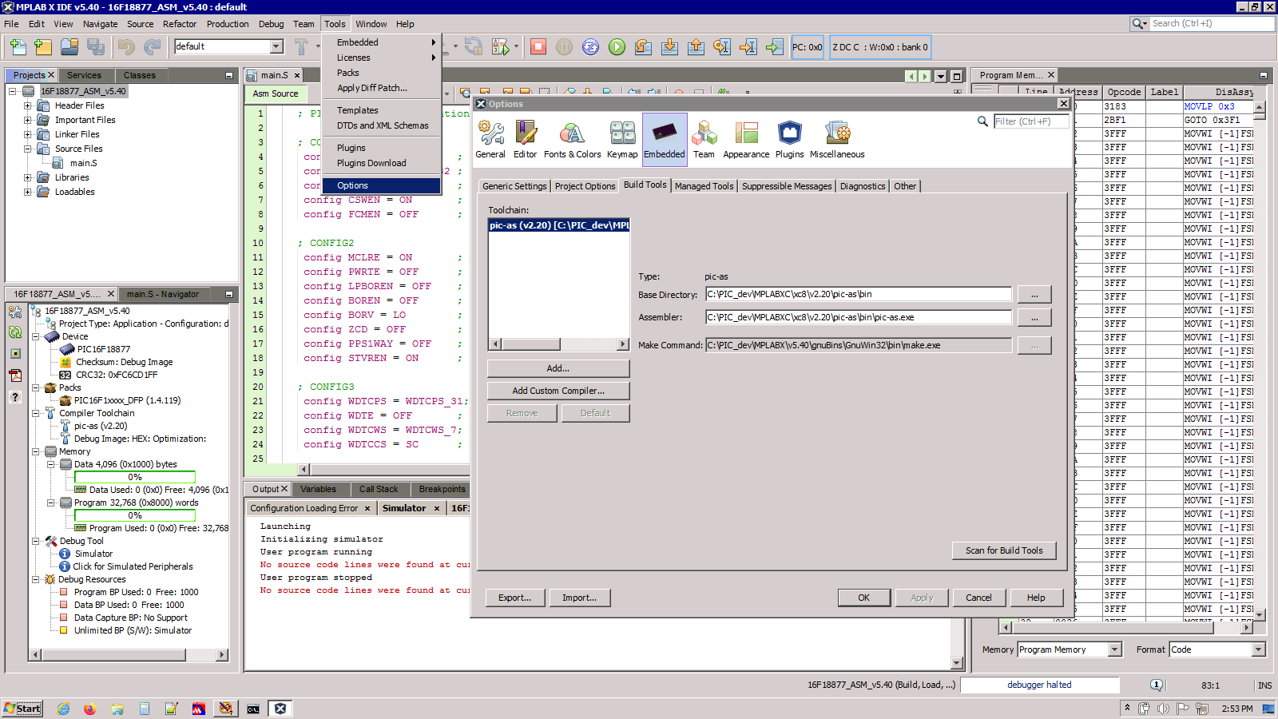Open the Appearance options category
The height and width of the screenshot is (719, 1278).
coord(746,140)
